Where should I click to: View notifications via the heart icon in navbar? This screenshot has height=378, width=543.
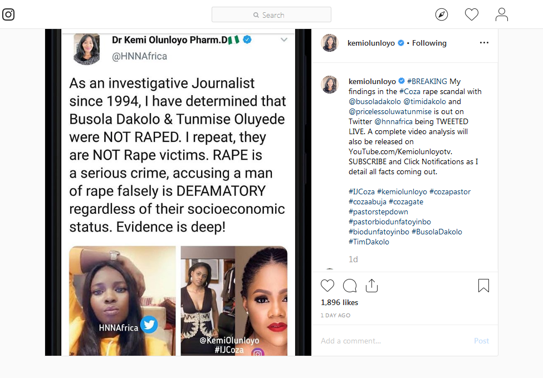tap(471, 14)
